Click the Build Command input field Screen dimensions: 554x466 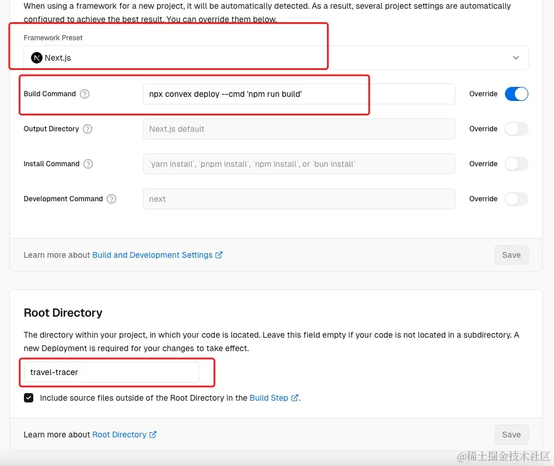pos(299,94)
